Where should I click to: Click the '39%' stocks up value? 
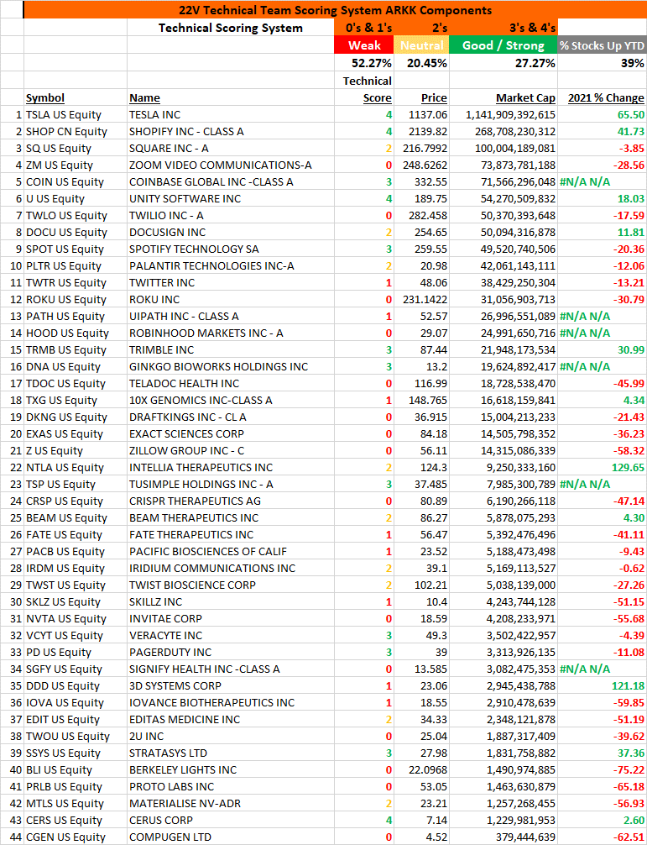click(x=603, y=62)
